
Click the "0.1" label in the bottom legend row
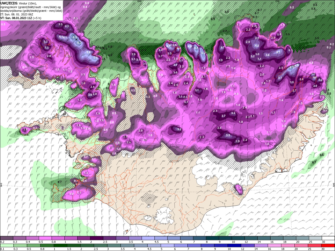click(2, 249)
